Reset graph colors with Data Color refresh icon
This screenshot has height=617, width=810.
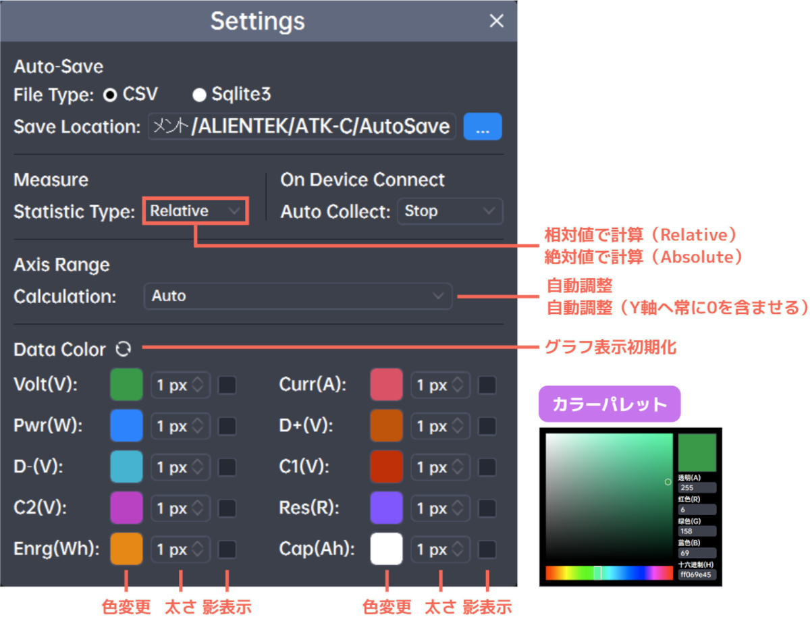123,349
